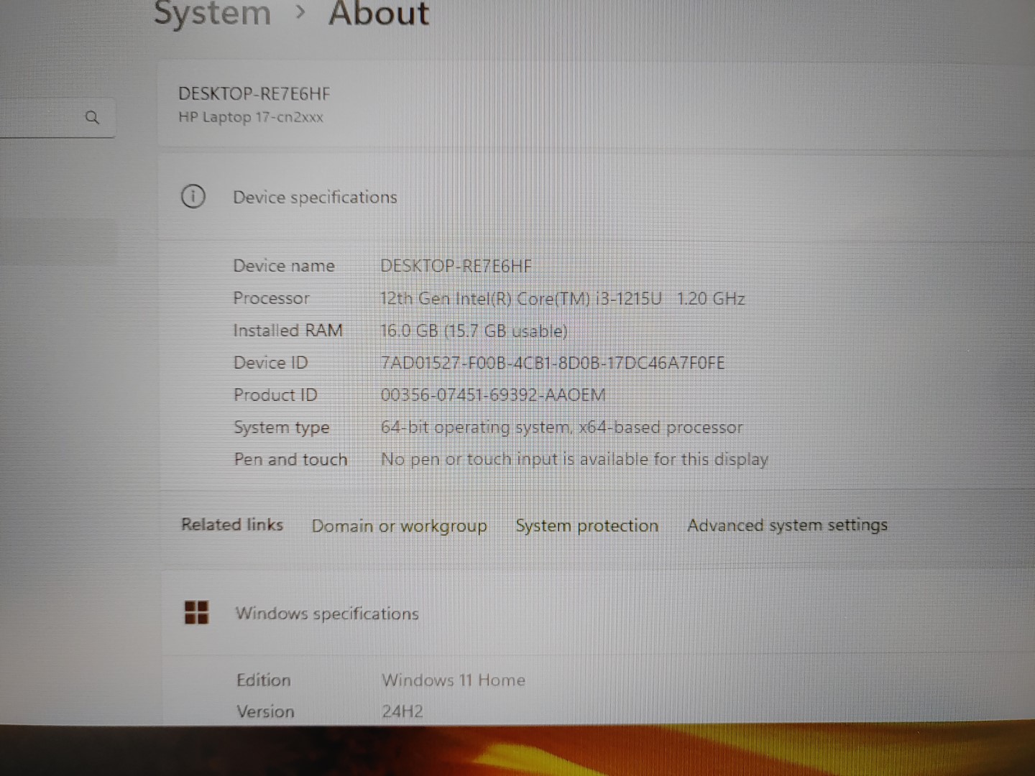The height and width of the screenshot is (776, 1035).
Task: Click the HP Laptop 17-cn2xxx model text
Action: 251,117
